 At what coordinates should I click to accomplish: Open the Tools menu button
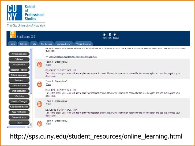pyautogui.click(x=19, y=122)
